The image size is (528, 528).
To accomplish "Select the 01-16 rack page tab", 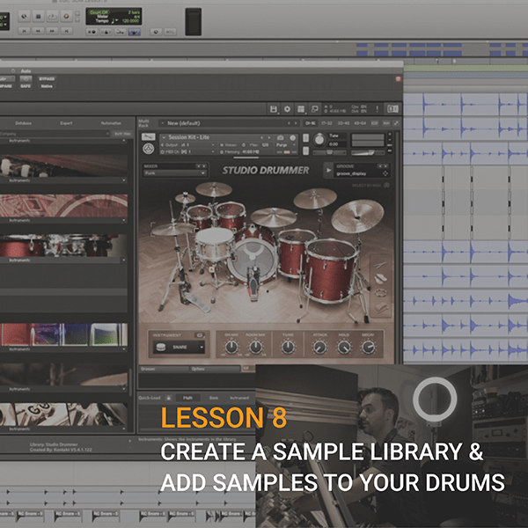I will click(310, 123).
